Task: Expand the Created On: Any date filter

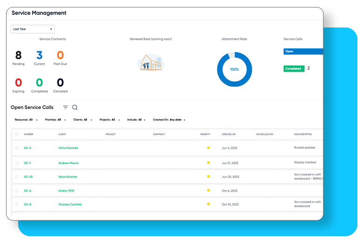Action: tap(169, 120)
